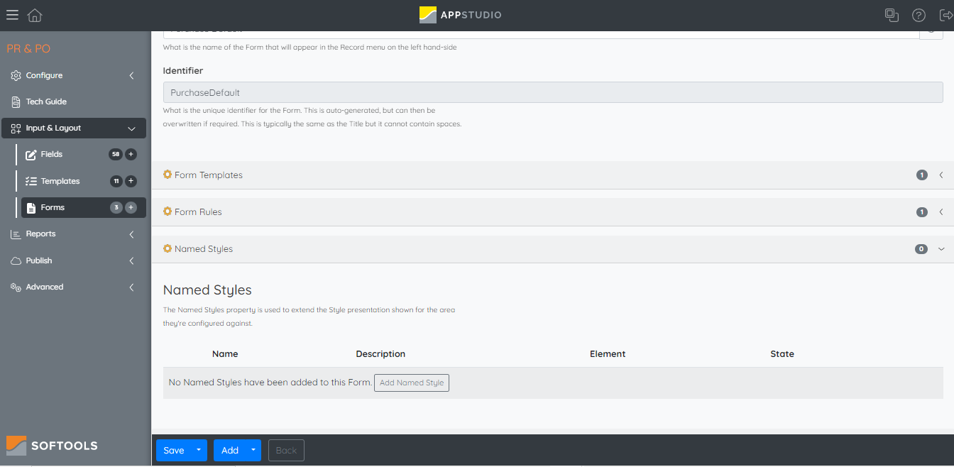Viewport: 954px width, 467px height.
Task: Click the Back button
Action: 286,450
